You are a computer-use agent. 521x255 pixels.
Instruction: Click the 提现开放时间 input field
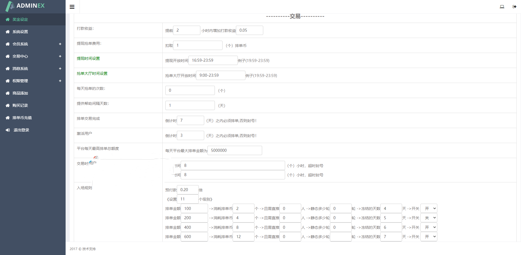[213, 60]
